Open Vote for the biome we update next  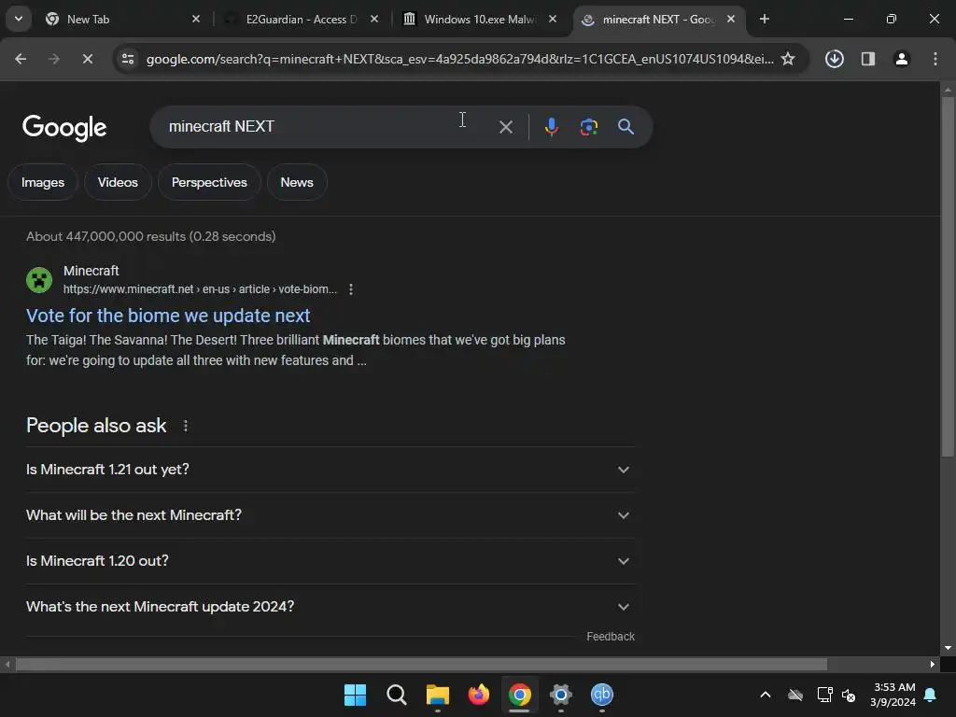pos(168,316)
